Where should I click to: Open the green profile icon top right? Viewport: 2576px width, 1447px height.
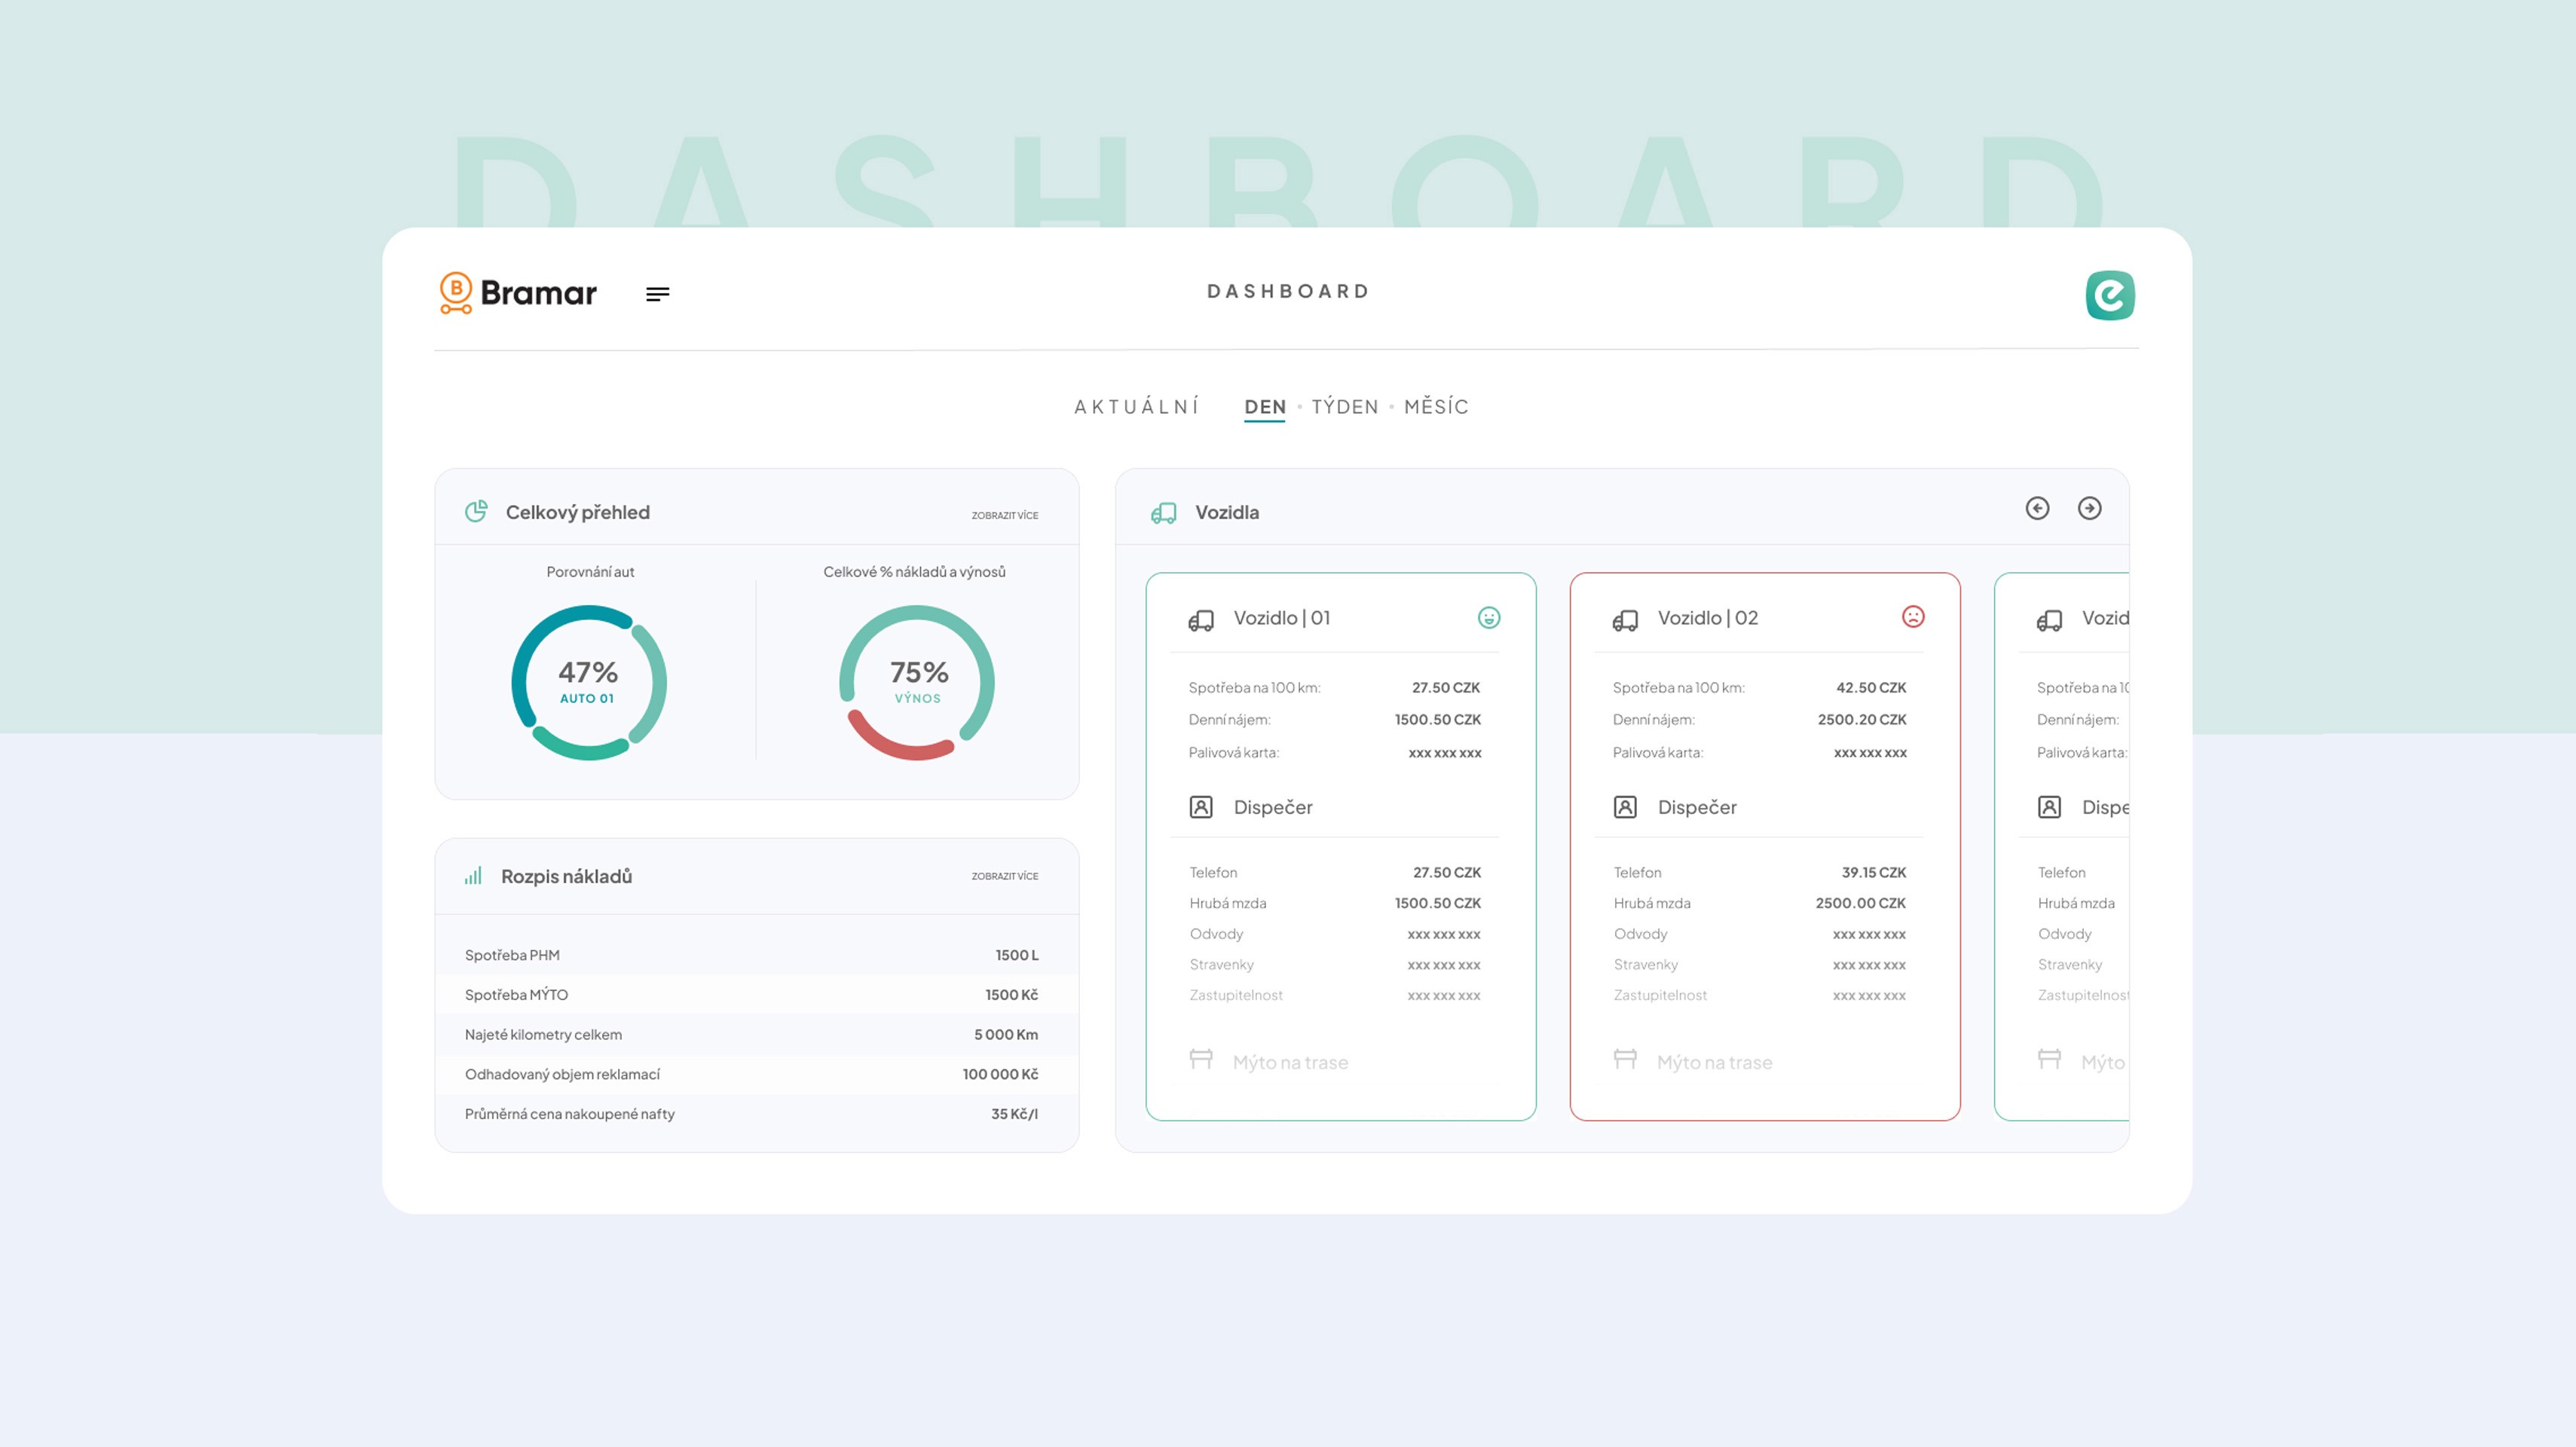coord(2109,295)
